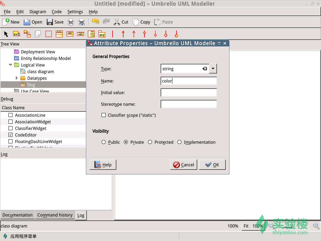Open the 应用程序菜单 applications menu
This screenshot has height=241, width=321.
[20, 236]
